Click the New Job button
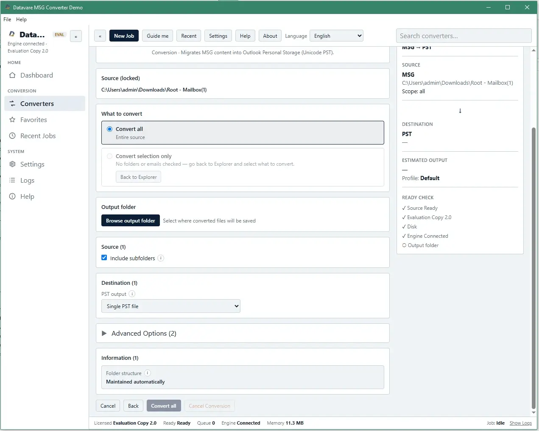This screenshot has height=431, width=539. click(124, 36)
